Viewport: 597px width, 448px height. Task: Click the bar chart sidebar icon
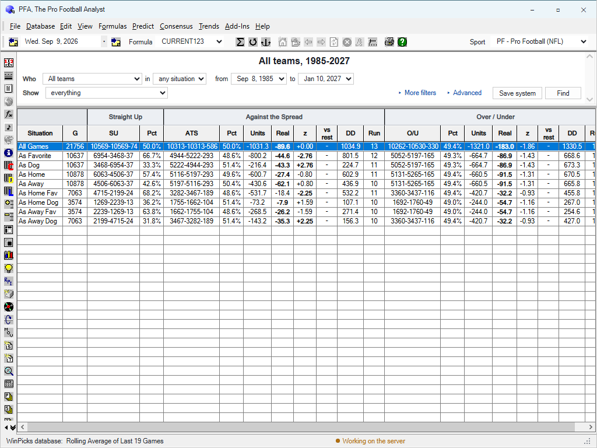pos(8,256)
